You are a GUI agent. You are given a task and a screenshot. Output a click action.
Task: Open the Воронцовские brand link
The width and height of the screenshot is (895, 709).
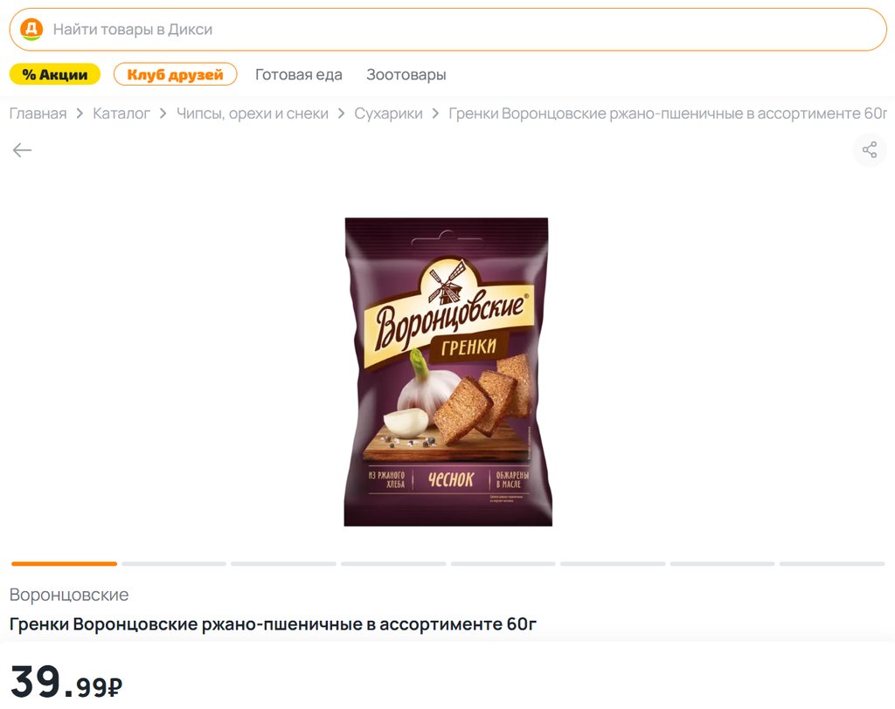[x=69, y=595]
